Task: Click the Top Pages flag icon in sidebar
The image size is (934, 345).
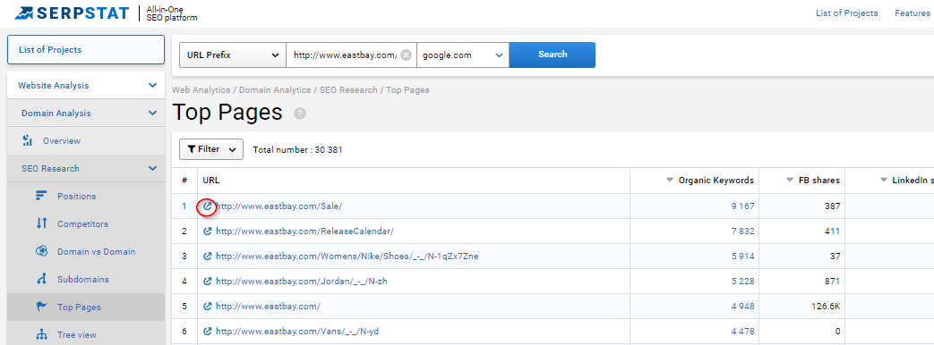Action: (x=41, y=307)
